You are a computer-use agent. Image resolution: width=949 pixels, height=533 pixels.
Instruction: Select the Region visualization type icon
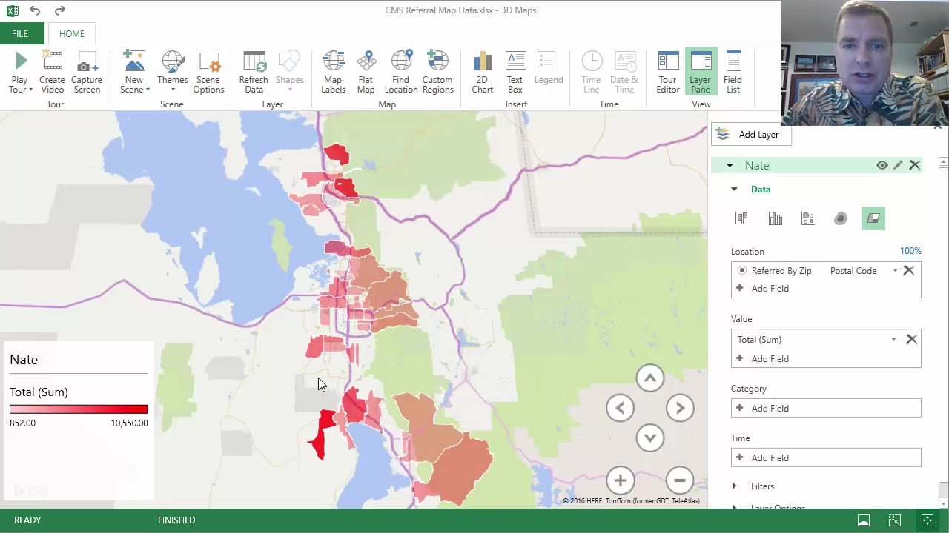(873, 218)
